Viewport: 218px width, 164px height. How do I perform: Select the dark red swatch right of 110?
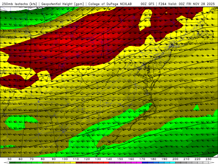[x=79, y=163]
